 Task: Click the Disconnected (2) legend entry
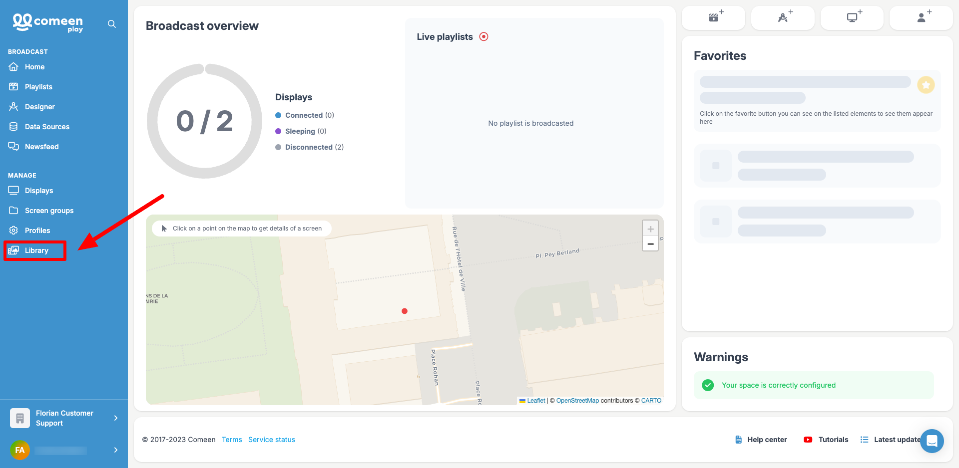(x=310, y=147)
